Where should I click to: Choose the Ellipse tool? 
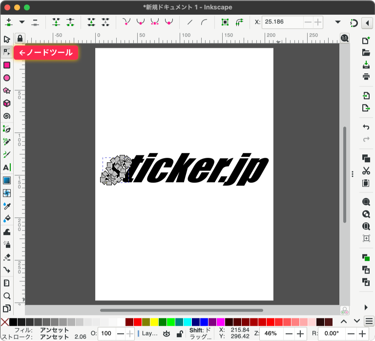point(7,78)
